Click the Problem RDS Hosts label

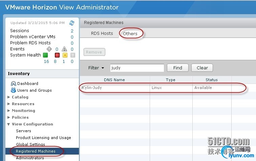click(x=30, y=43)
